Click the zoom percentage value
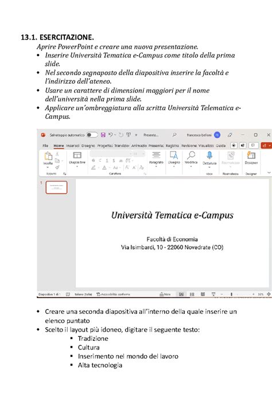 (261, 294)
